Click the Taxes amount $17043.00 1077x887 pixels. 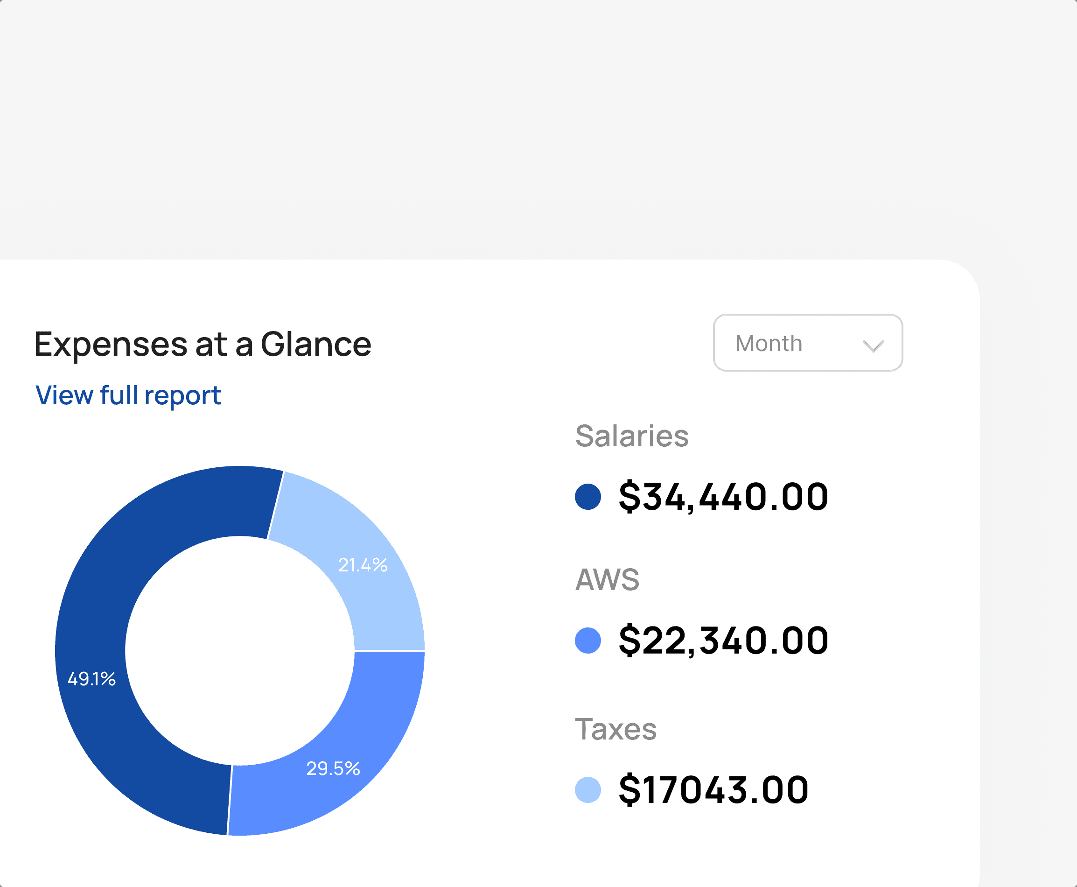[713, 790]
